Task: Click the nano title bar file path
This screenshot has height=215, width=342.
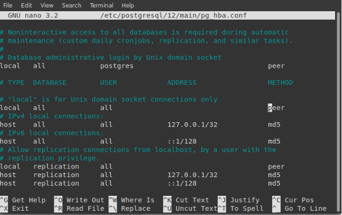Action: tap(173, 15)
